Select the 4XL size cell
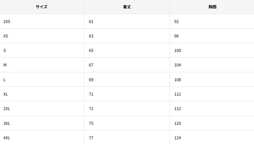254x144 pixels. (7, 138)
